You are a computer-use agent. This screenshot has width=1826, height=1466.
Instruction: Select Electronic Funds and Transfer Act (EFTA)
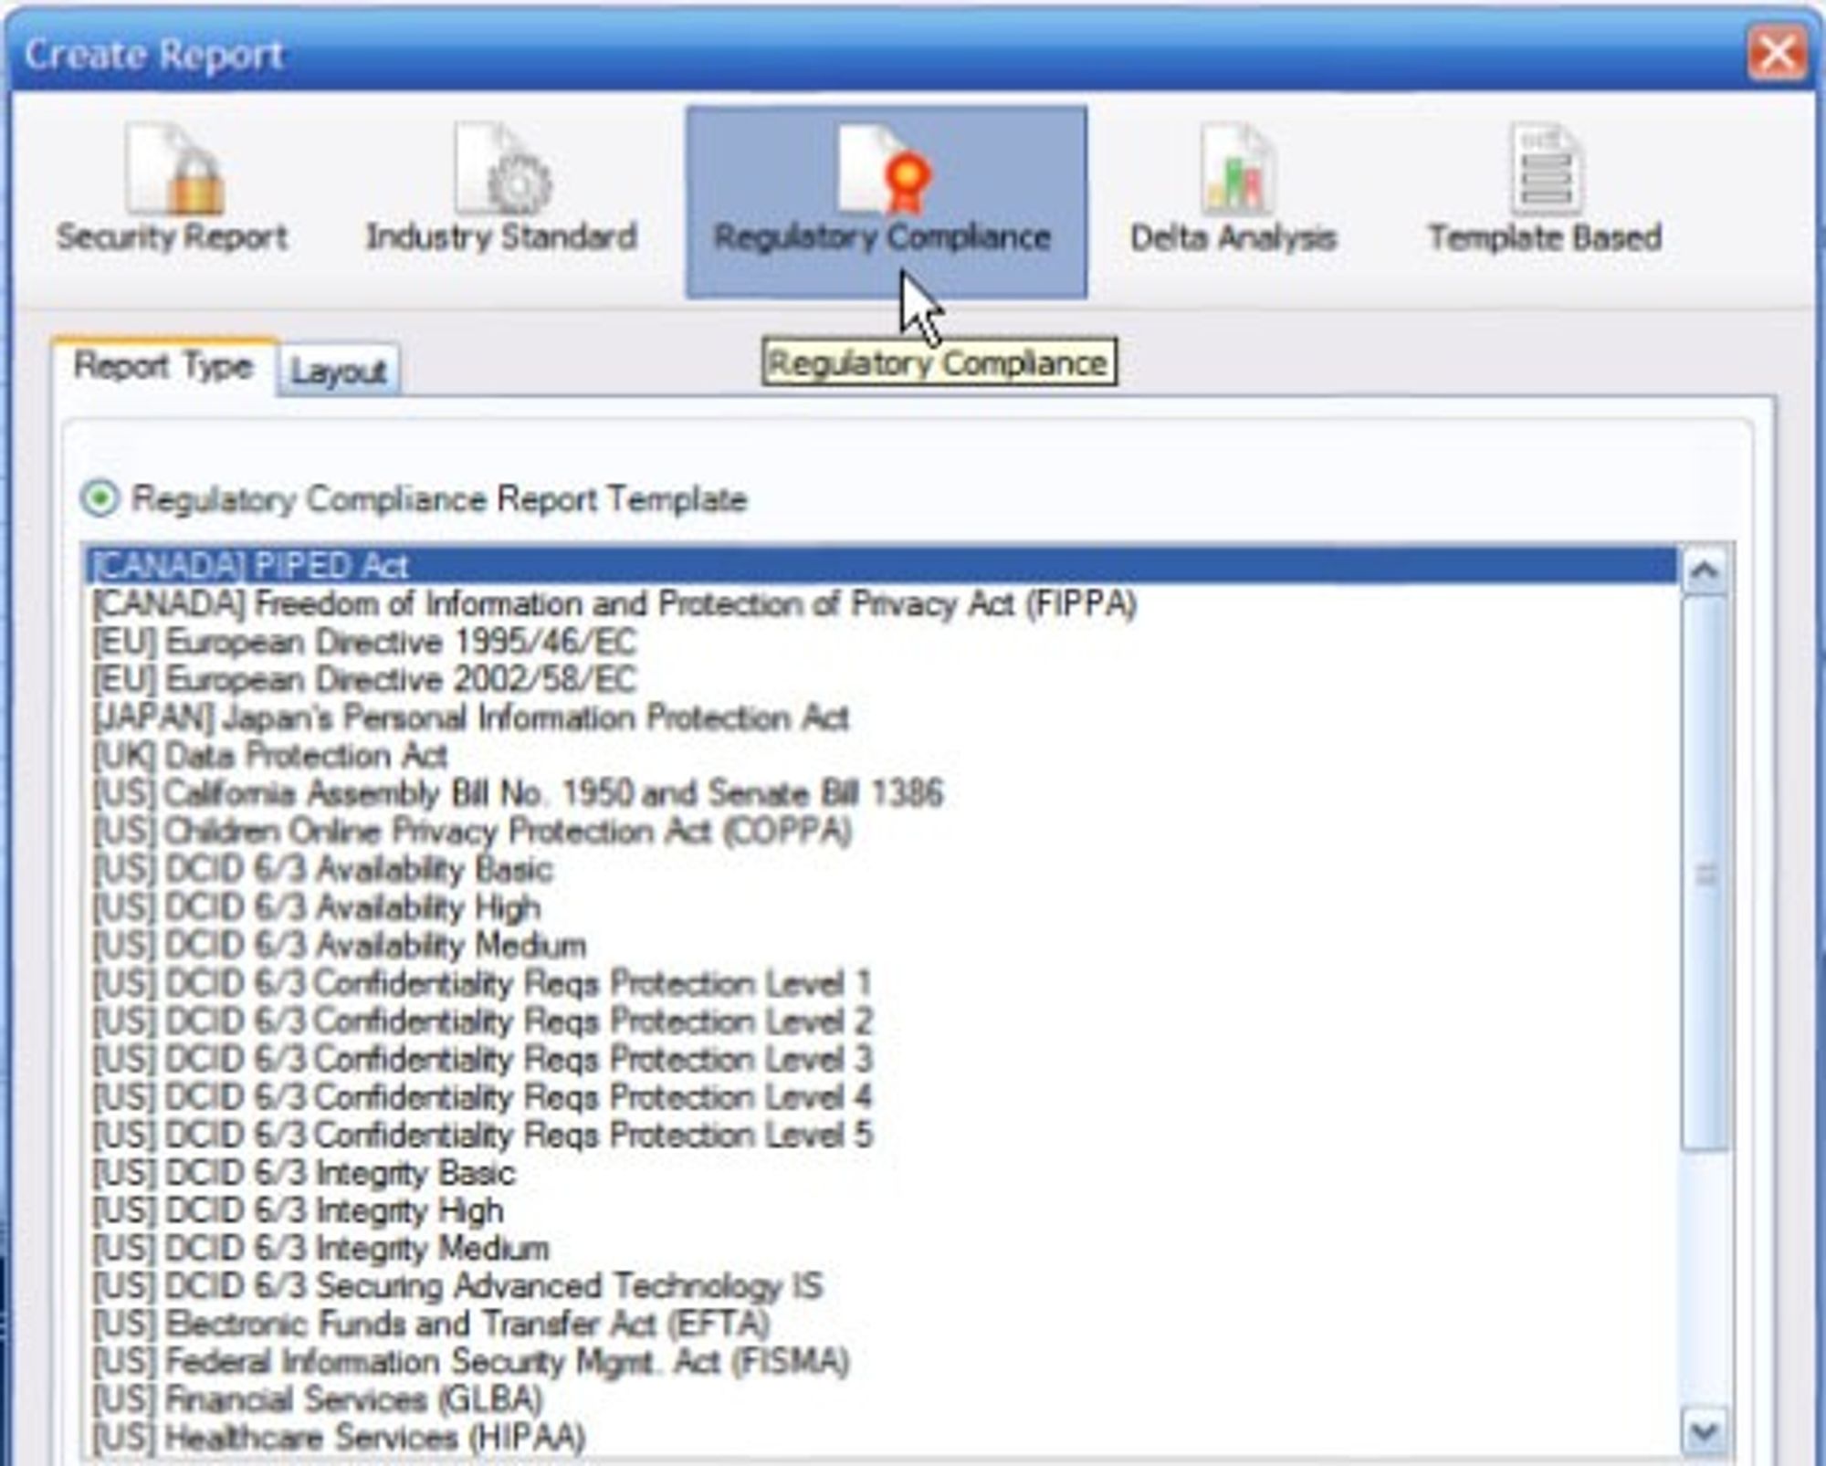click(x=883, y=1325)
